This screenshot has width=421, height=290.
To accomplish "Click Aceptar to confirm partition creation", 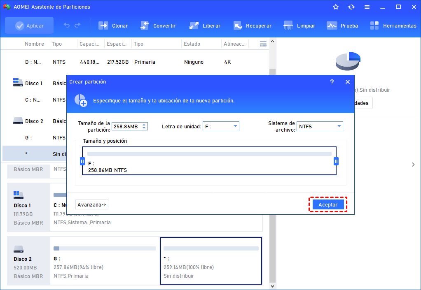I will [x=328, y=204].
